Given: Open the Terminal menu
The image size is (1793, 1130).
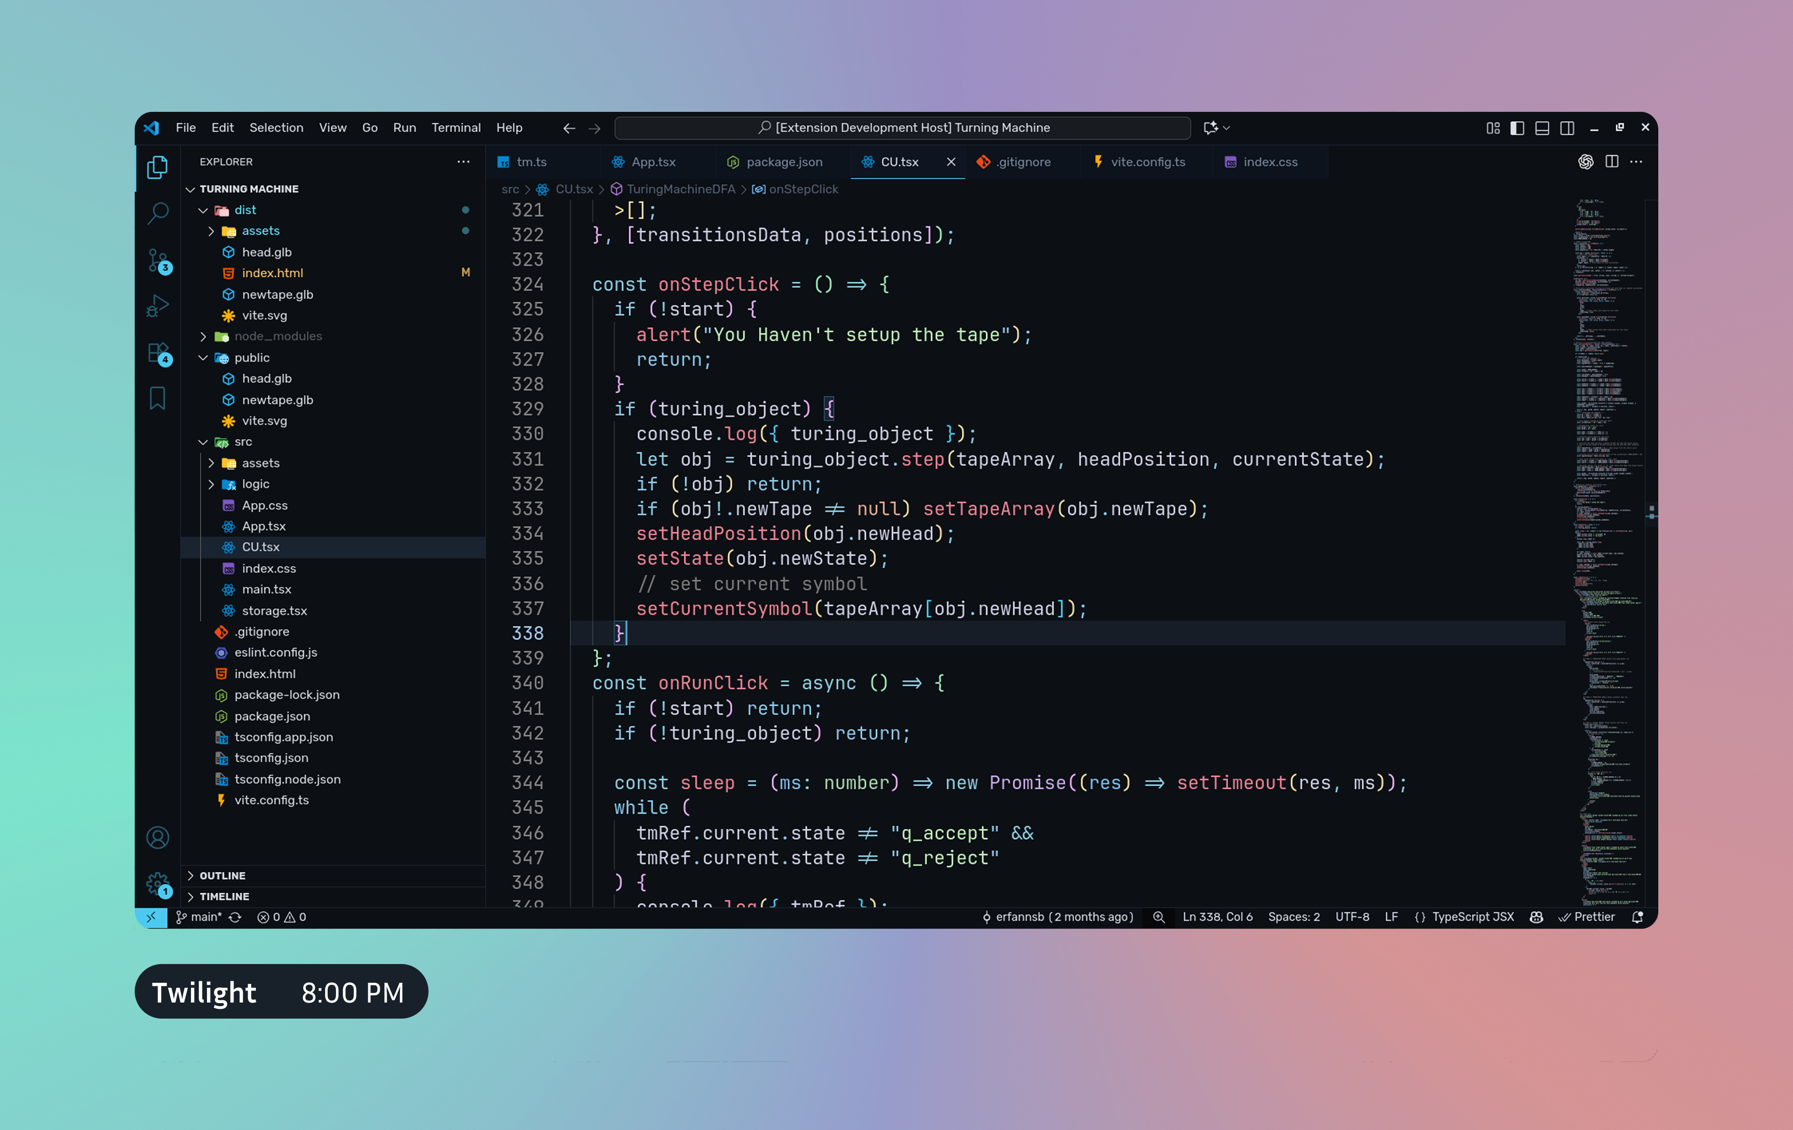Looking at the screenshot, I should point(456,127).
